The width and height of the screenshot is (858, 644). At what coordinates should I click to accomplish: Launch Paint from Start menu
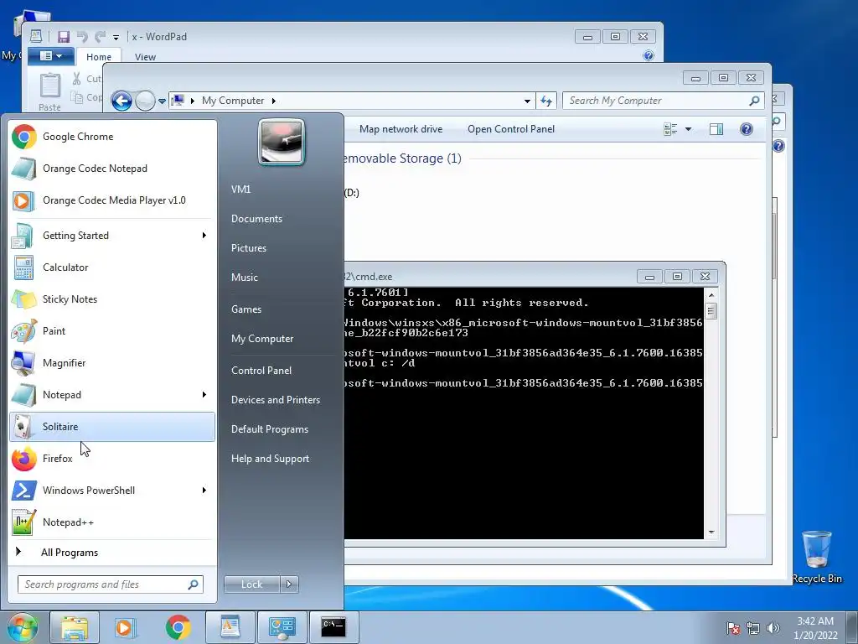tap(112, 330)
